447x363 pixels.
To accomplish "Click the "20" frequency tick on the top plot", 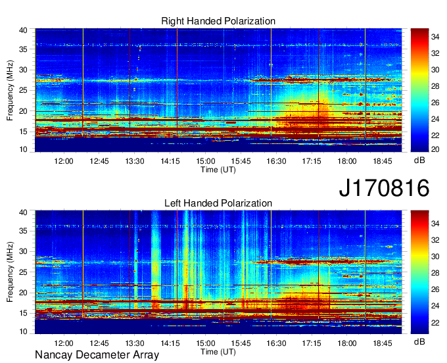I will pos(23,111).
